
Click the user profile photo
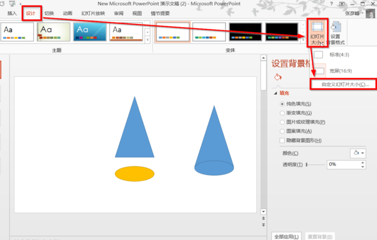[370, 14]
